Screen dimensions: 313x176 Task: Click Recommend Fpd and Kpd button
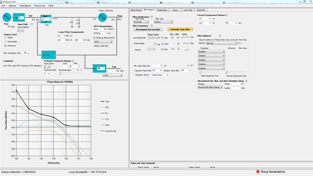click(148, 29)
